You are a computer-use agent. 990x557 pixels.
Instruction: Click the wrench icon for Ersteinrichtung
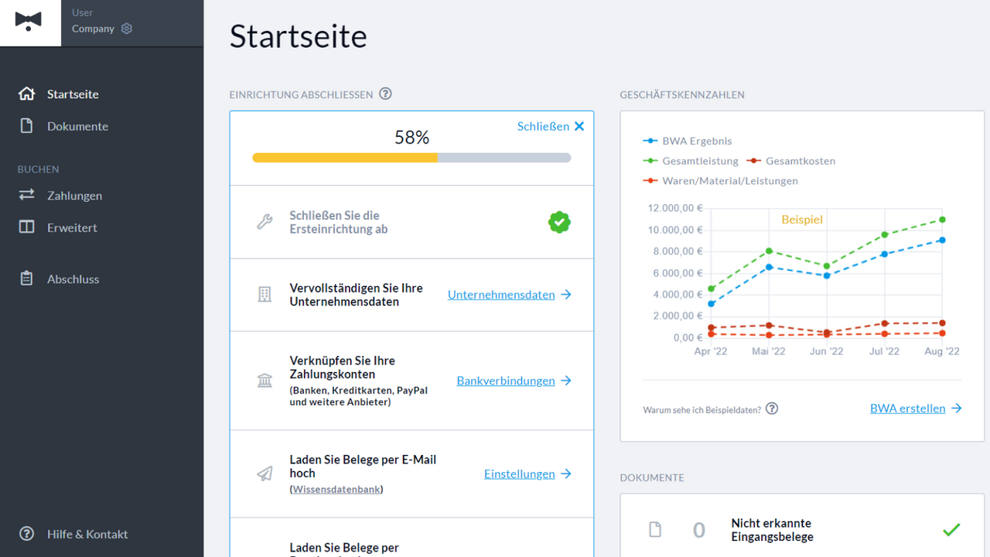click(x=265, y=223)
